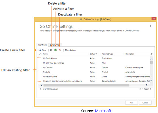Click the Campaign Activity returned type cell
This screenshot has width=158, height=113.
click(109, 81)
